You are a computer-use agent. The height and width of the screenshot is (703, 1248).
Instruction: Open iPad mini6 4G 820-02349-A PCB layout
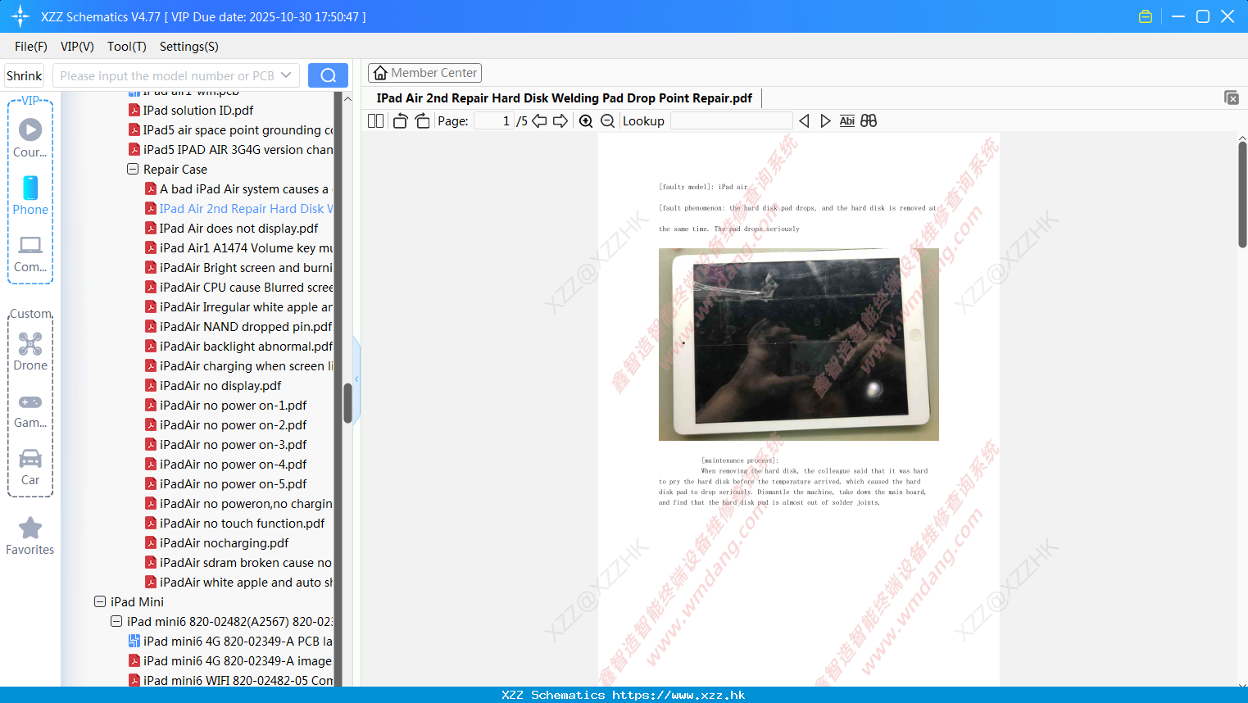[231, 642]
